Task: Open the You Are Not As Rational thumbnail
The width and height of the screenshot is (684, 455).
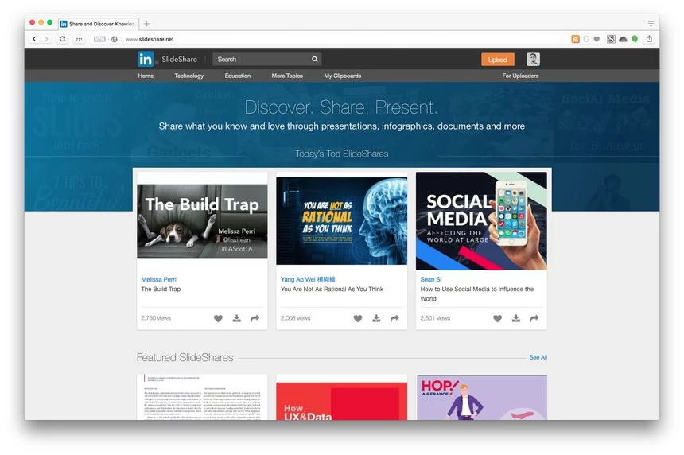Action: point(341,220)
